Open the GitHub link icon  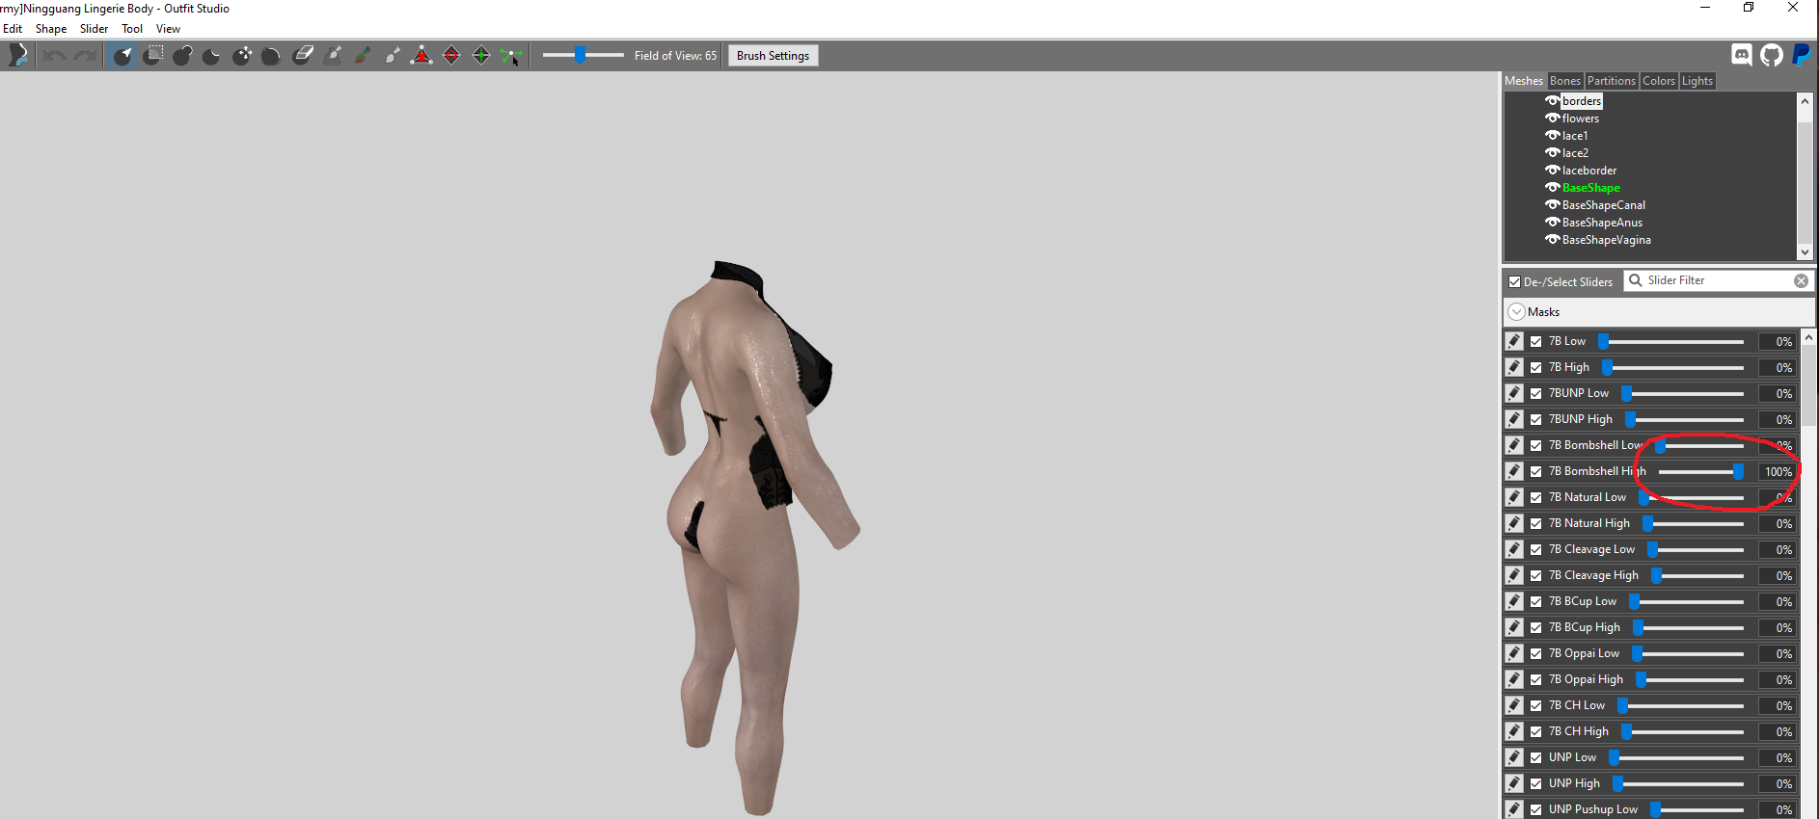[1772, 55]
